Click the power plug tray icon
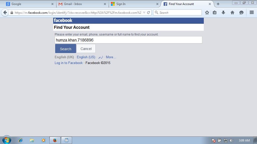This screenshot has width=257, height=144. tap(219, 140)
